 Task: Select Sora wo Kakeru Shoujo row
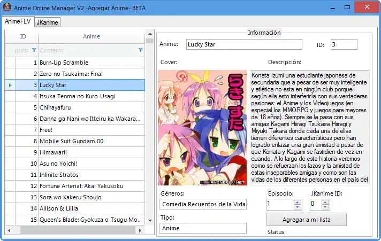(x=75, y=197)
